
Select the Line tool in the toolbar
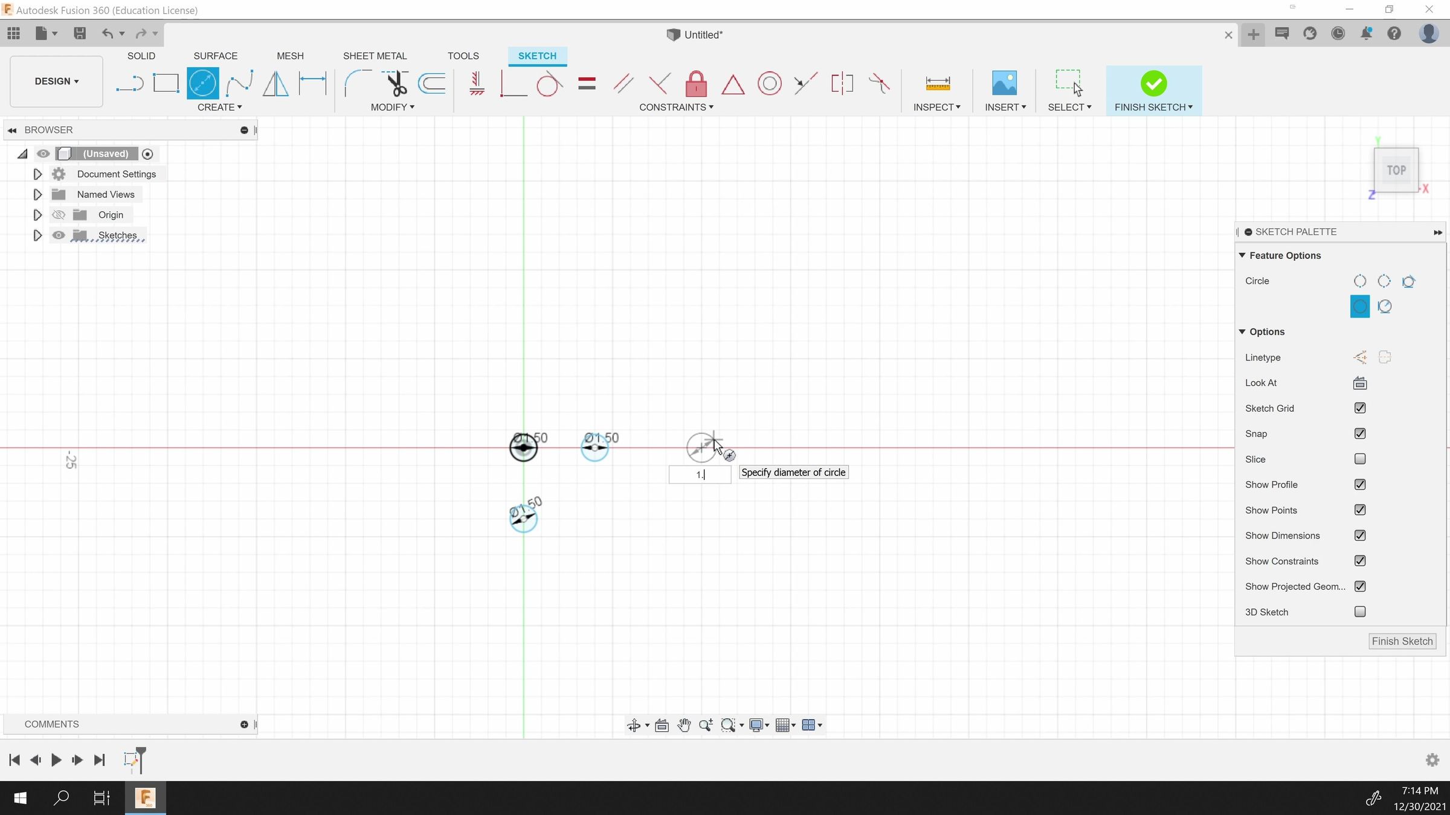129,83
